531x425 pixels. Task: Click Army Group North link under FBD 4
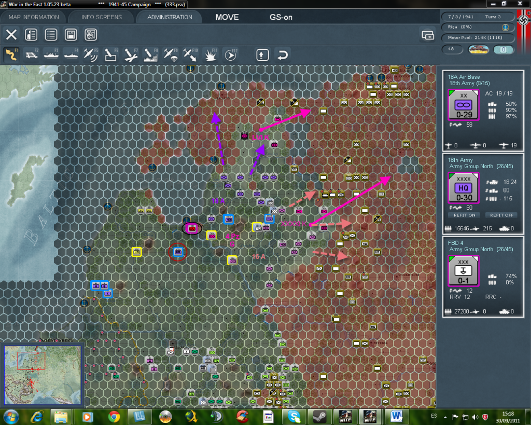[481, 250]
